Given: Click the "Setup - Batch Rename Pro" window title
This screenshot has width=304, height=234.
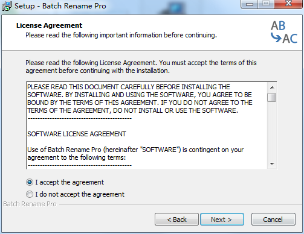Looking at the screenshot, I should click(x=60, y=6).
